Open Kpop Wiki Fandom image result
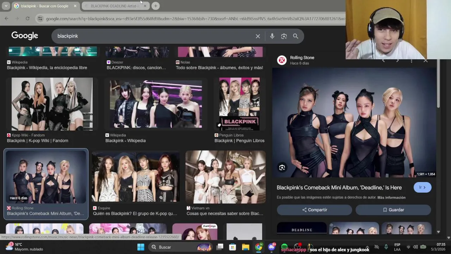This screenshot has height=254, width=451. [52, 104]
